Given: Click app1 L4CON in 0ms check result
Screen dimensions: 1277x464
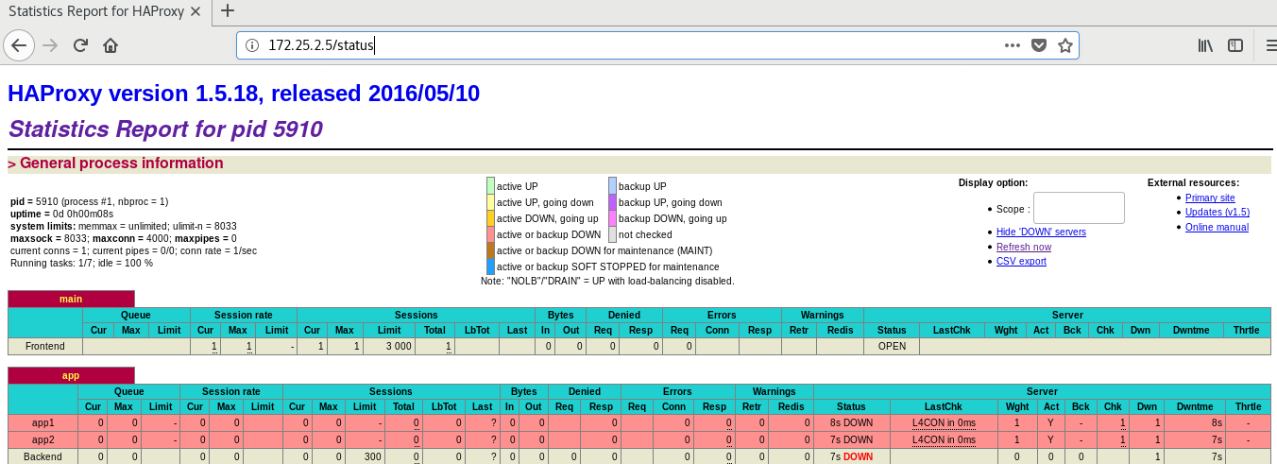Looking at the screenshot, I should tap(944, 422).
